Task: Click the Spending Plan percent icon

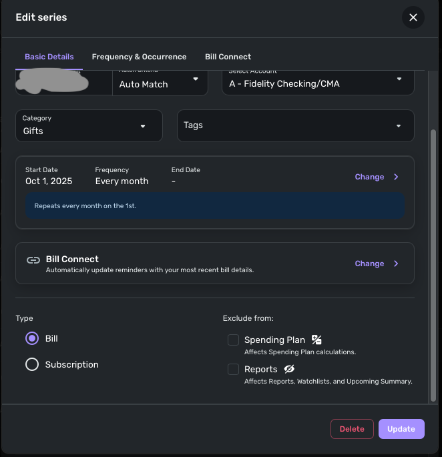Action: tap(316, 340)
